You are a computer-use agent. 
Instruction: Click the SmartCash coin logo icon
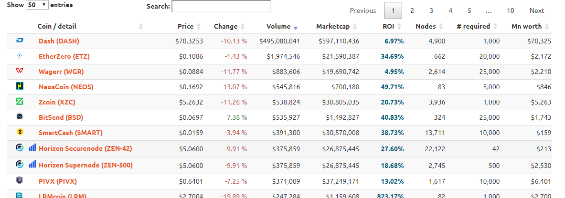[20, 132]
